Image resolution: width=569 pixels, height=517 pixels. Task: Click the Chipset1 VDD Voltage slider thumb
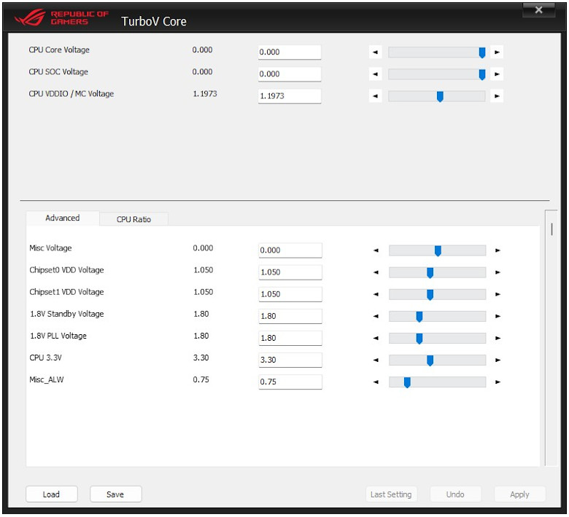[430, 295]
